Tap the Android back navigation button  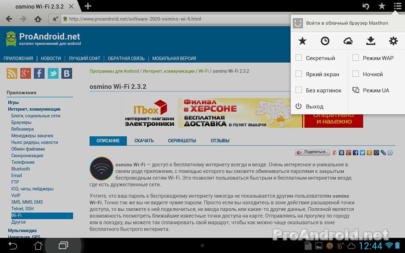[x=12, y=245]
